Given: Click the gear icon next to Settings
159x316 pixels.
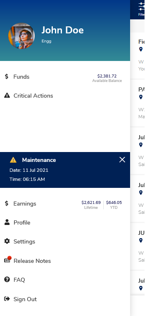Looking at the screenshot, I should click(x=7, y=241).
